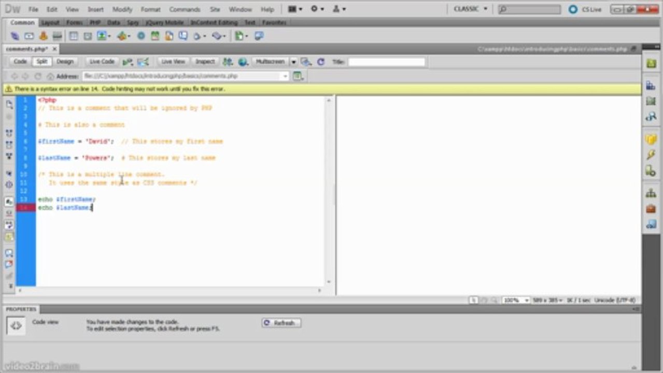Open the File menu

click(33, 9)
